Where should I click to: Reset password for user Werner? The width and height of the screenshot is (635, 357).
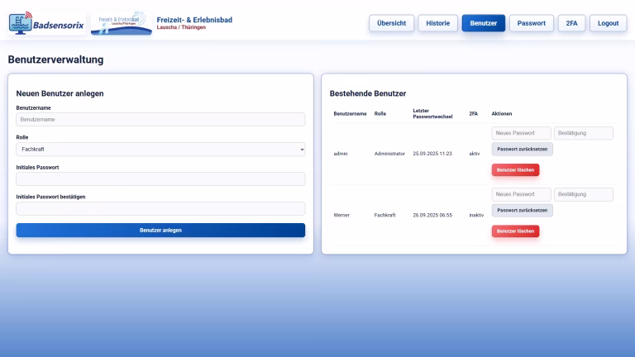(x=522, y=211)
